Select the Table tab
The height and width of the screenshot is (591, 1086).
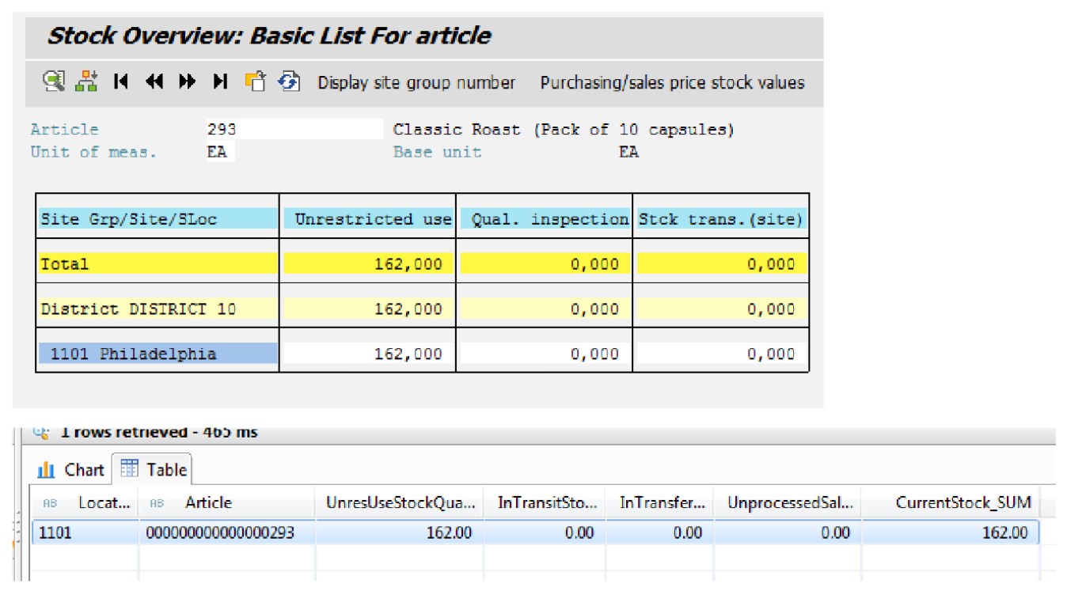click(x=154, y=470)
